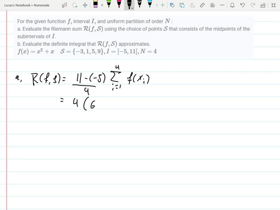Select the text insertion tool
Image resolution: width=280 pixels, height=210 pixels.
coord(65,5)
